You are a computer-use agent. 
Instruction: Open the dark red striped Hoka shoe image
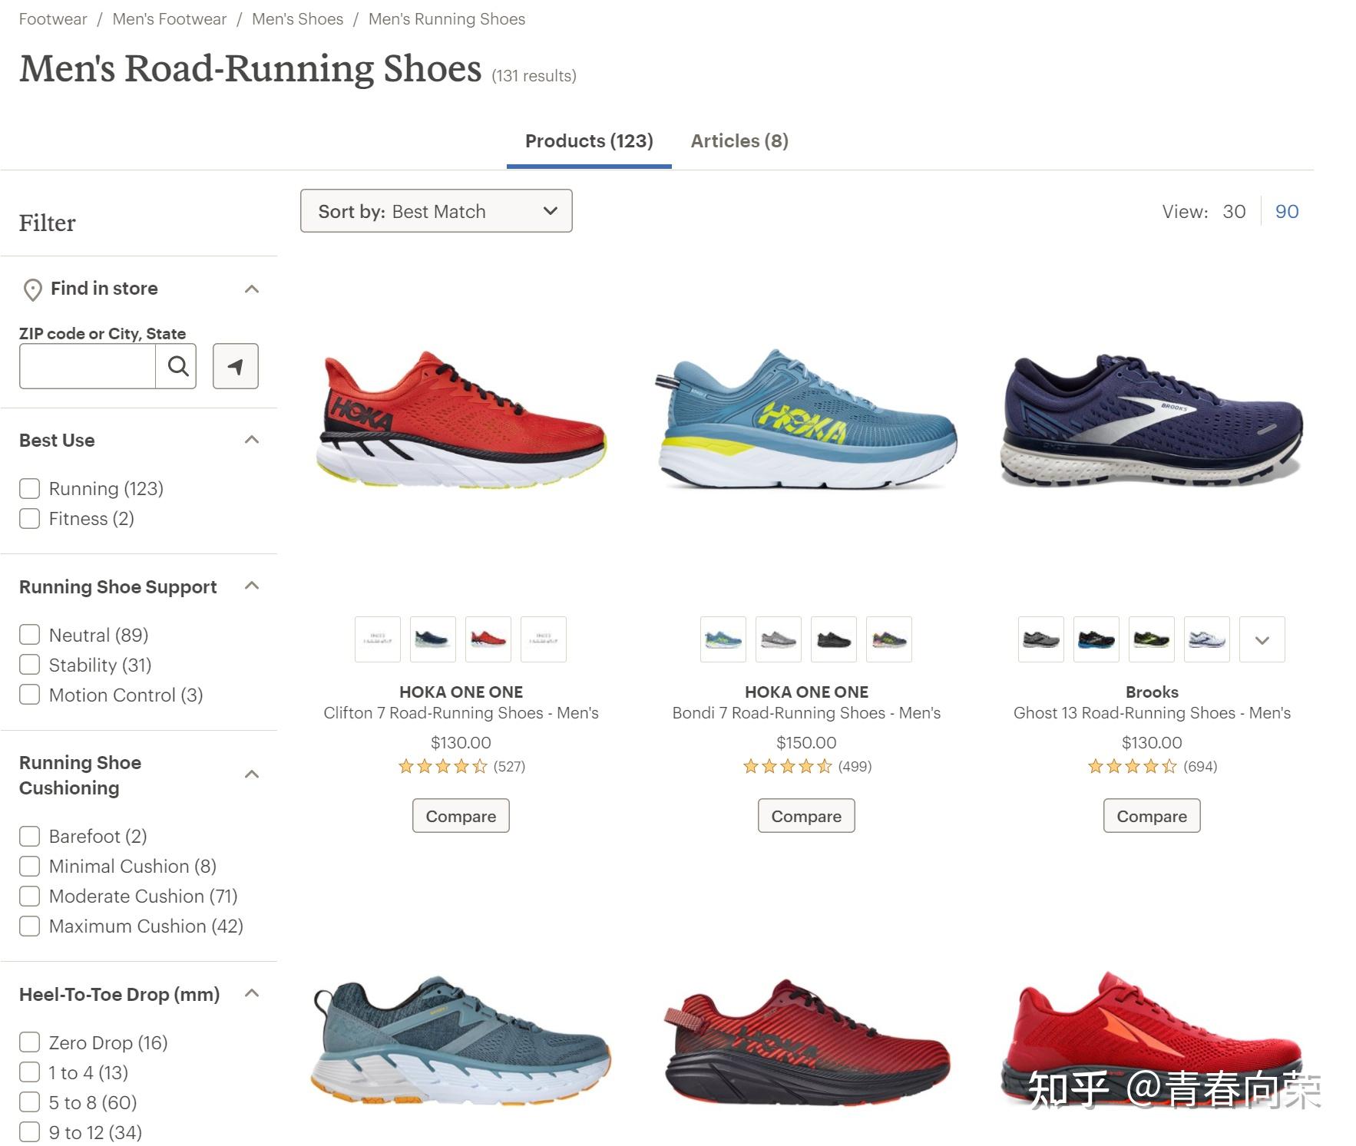(806, 1042)
